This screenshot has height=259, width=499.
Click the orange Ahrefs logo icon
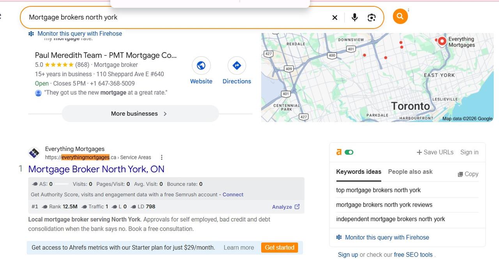tap(339, 152)
